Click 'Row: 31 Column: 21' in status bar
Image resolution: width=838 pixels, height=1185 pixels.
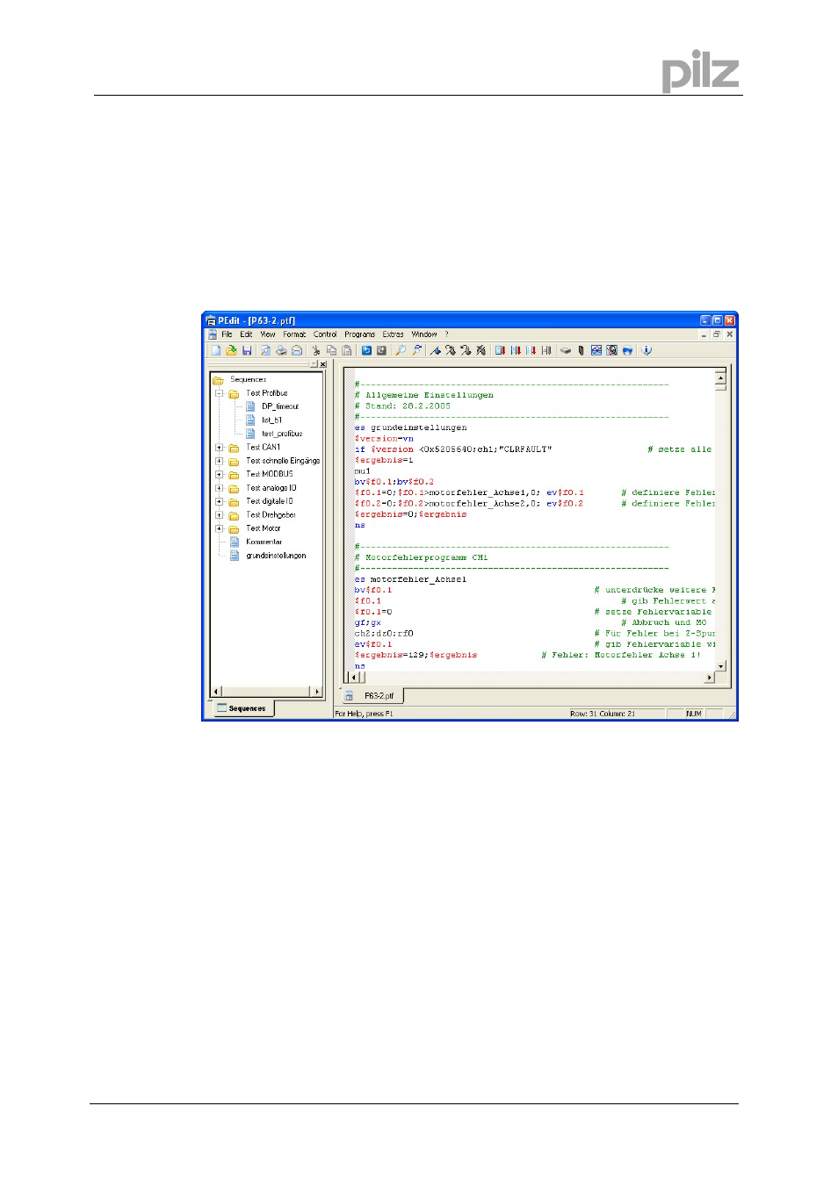602,714
